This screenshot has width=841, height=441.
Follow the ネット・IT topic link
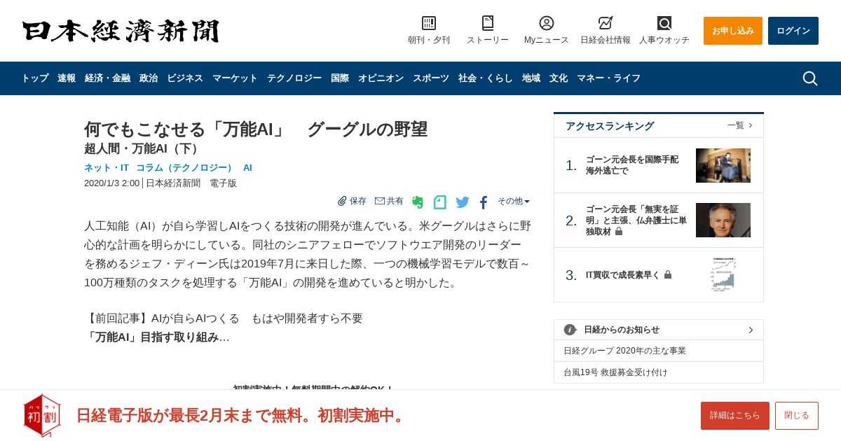click(x=107, y=168)
